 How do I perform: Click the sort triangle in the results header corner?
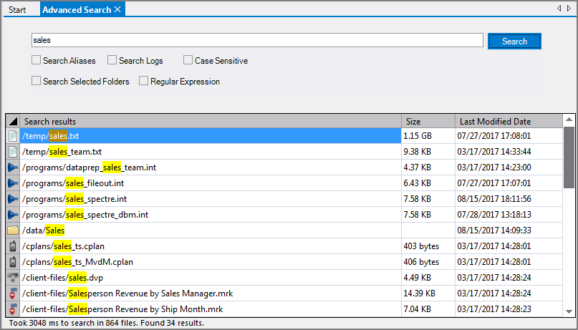click(x=13, y=122)
